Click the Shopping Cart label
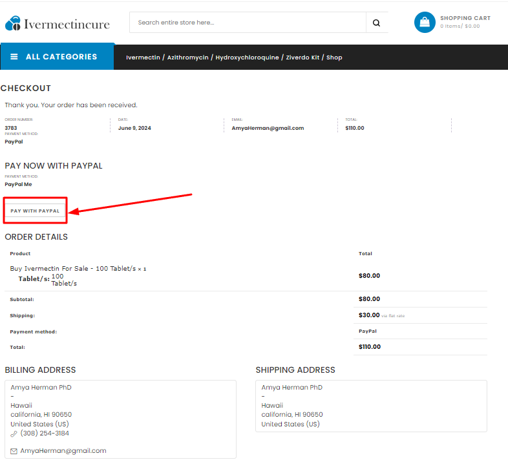This screenshot has height=471, width=508. 465,18
